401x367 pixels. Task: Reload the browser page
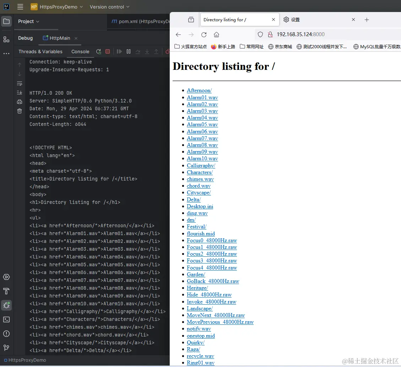(204, 34)
